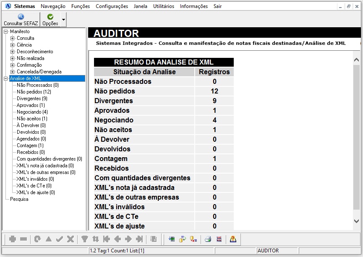Click the Não pedidos row in summary table
Image resolution: width=363 pixels, height=257 pixels.
pyautogui.click(x=164, y=91)
